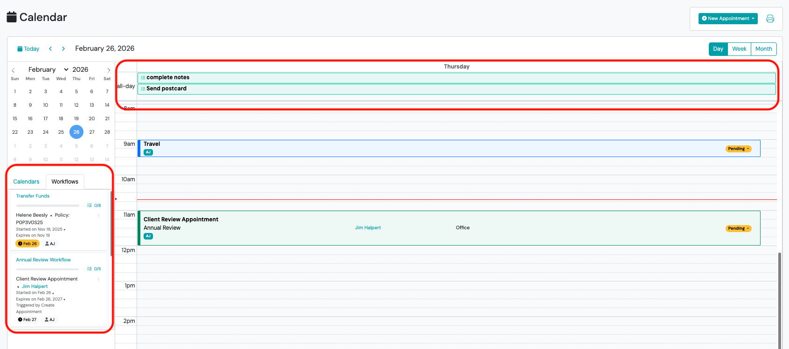Open the Travel event at 9am
The image size is (789, 349).
449,149
